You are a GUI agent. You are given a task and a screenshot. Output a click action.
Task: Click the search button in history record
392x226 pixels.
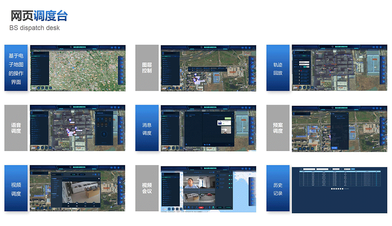coord(353,169)
